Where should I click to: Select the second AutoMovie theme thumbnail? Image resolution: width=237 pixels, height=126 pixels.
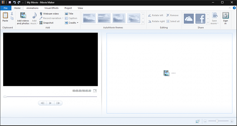pos(104,18)
